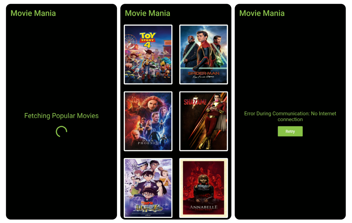Click Movie Mania title on error screen
The image size is (352, 223).
pyautogui.click(x=262, y=13)
